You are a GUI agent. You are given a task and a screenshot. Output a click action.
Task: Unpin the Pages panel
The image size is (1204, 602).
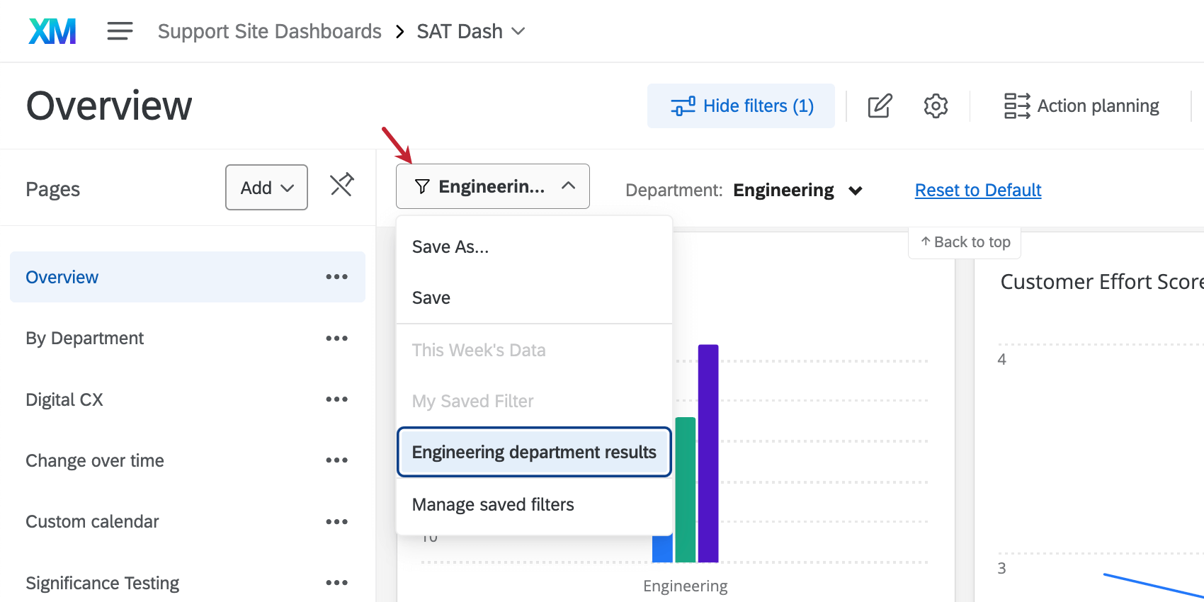pos(342,185)
